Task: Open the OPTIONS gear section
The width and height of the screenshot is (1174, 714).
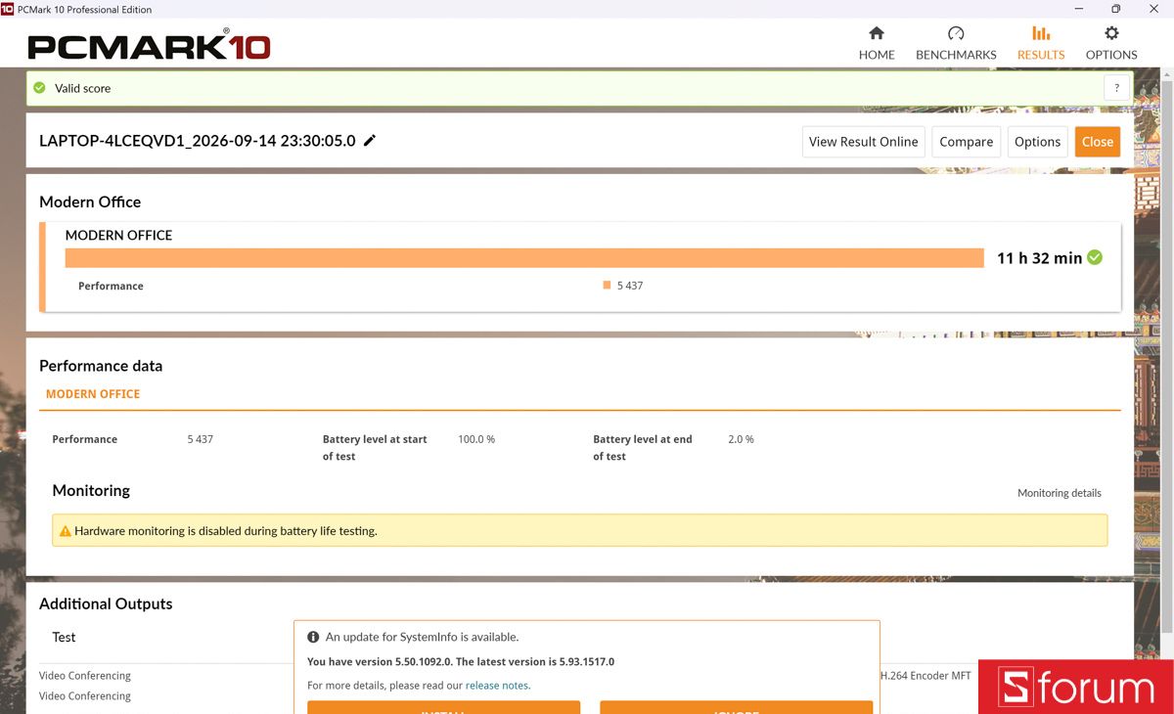Action: click(x=1111, y=43)
